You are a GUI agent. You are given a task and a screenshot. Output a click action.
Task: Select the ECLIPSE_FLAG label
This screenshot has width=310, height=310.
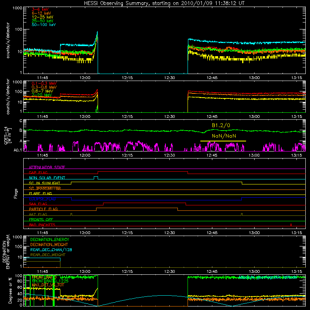coord(42,199)
